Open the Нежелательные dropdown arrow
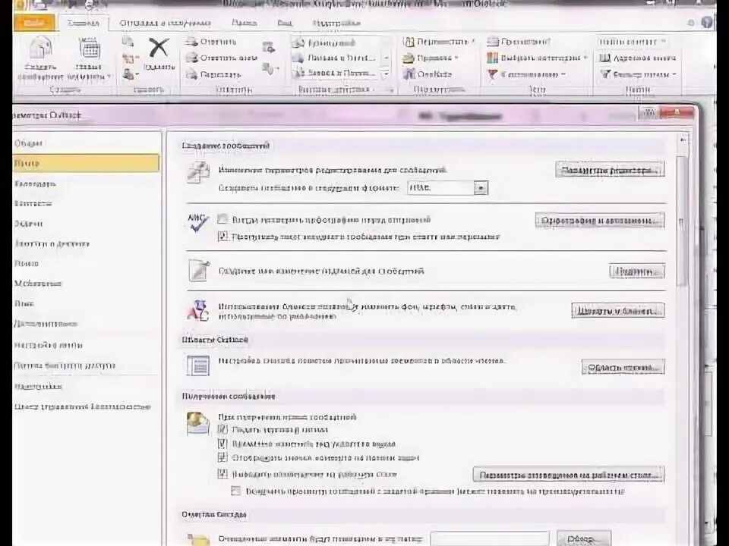The image size is (729, 546). [x=137, y=74]
